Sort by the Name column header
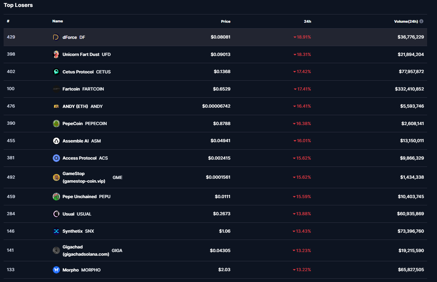437x282 pixels. tap(57, 21)
